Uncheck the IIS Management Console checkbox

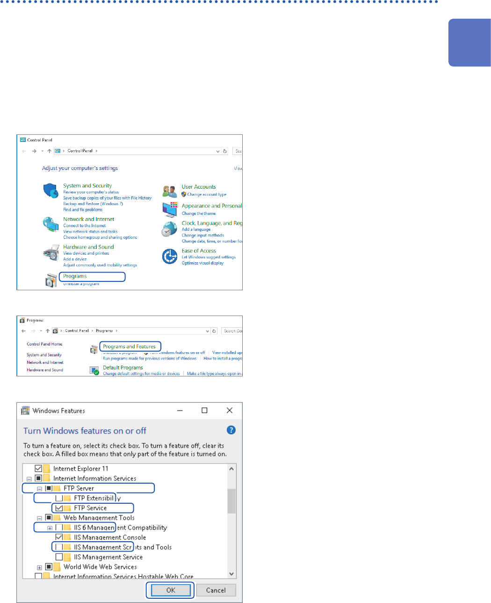(59, 537)
